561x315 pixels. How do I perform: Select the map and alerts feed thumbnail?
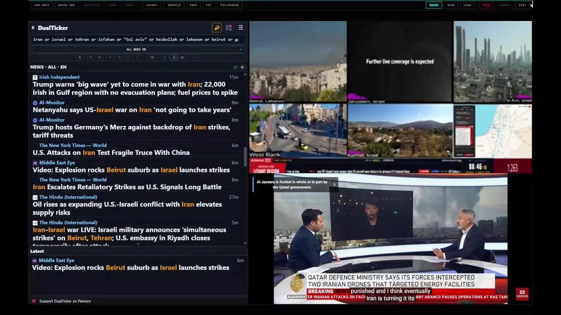click(x=493, y=130)
